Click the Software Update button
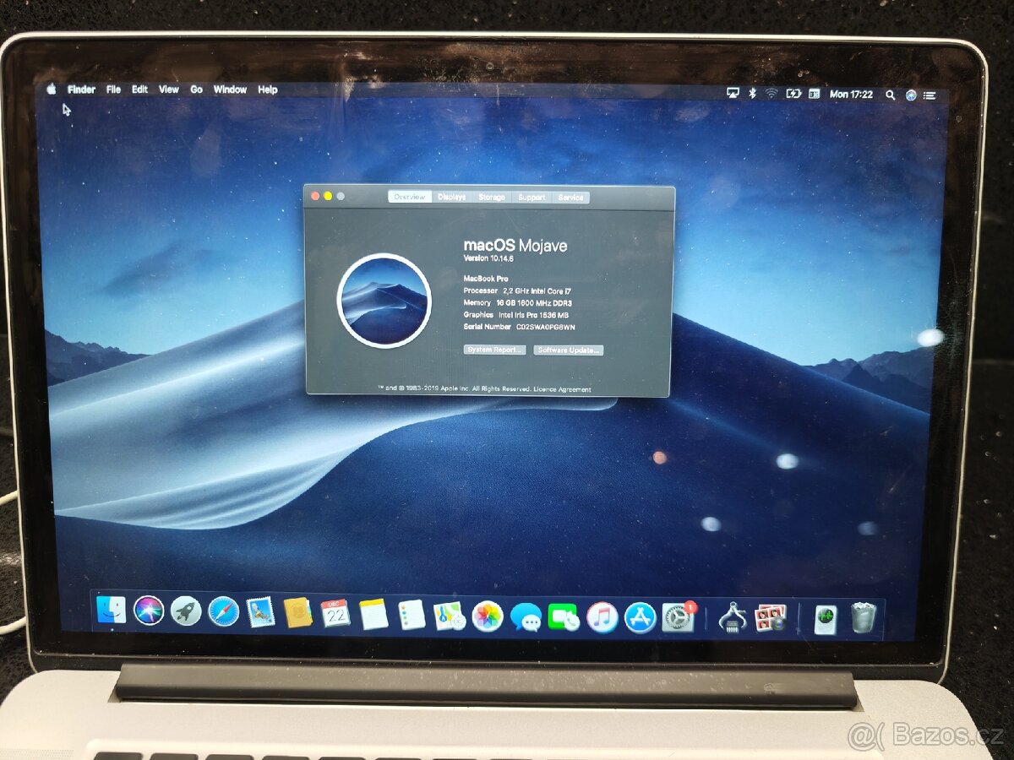 (568, 350)
